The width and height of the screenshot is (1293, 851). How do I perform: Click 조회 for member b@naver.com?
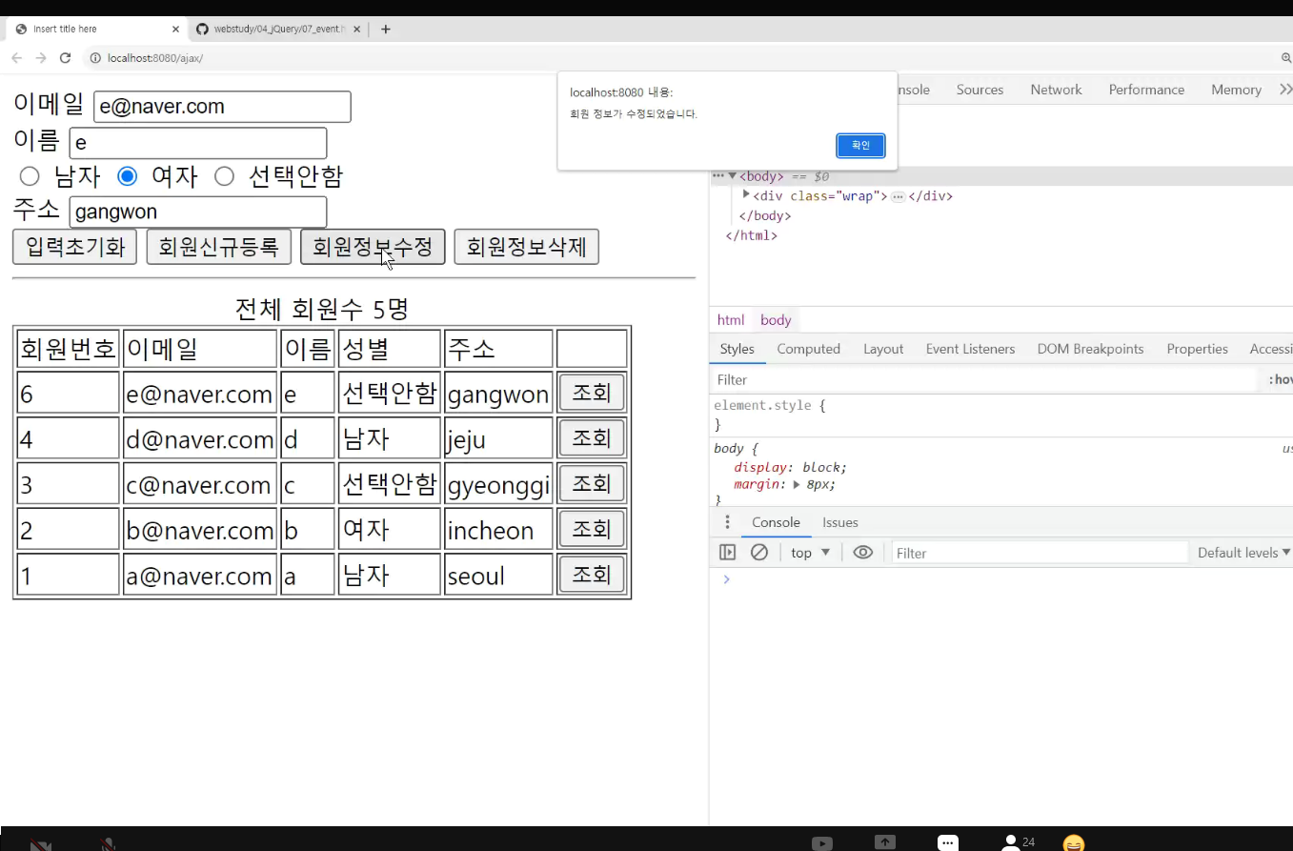(x=592, y=530)
